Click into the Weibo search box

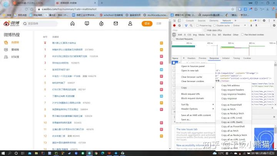[x=40, y=23]
